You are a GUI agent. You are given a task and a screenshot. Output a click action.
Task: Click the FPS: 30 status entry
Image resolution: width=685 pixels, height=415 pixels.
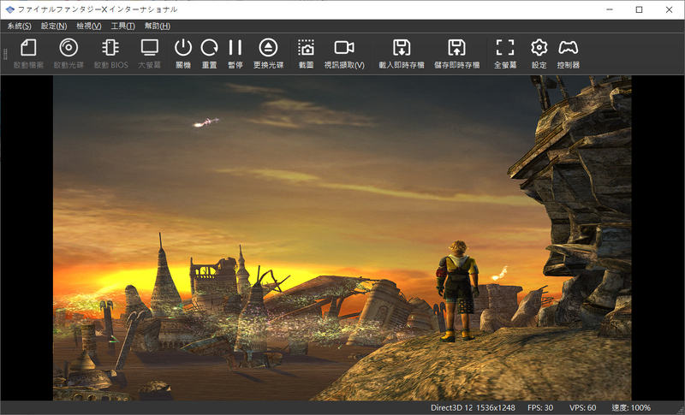[x=540, y=407]
